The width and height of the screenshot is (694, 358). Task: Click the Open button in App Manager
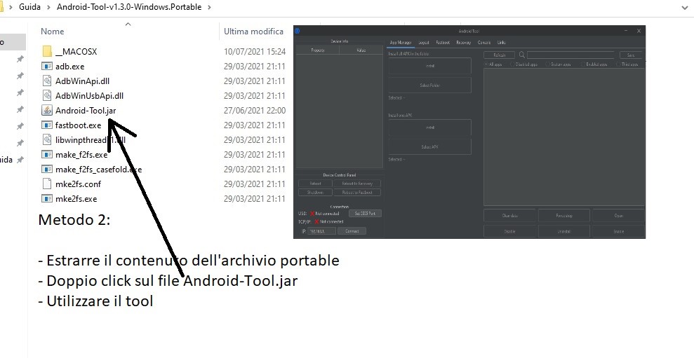pyautogui.click(x=619, y=216)
